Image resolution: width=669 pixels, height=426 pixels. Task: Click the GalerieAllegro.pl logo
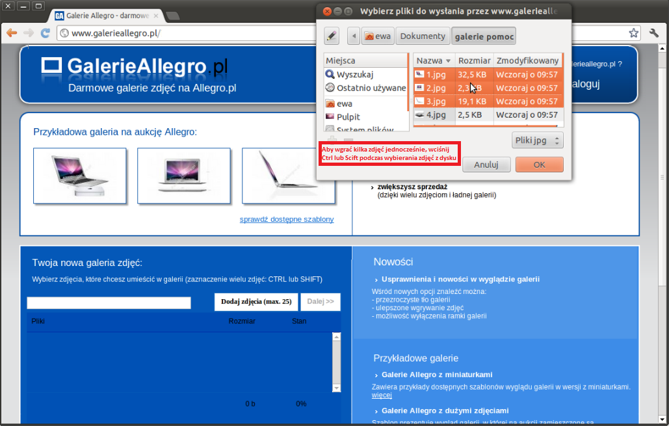135,66
